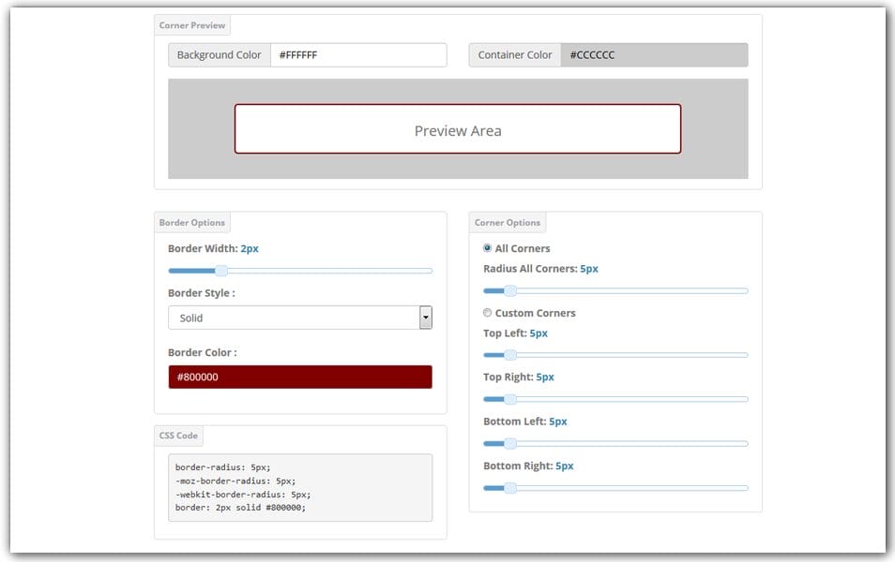Image resolution: width=895 pixels, height=562 pixels.
Task: Click the Bottom Left radius slider handle
Action: [509, 443]
